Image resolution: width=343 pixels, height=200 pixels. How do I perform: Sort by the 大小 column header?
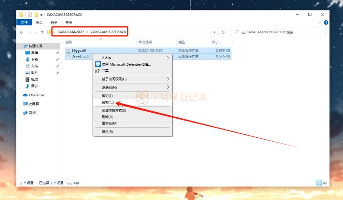215,42
